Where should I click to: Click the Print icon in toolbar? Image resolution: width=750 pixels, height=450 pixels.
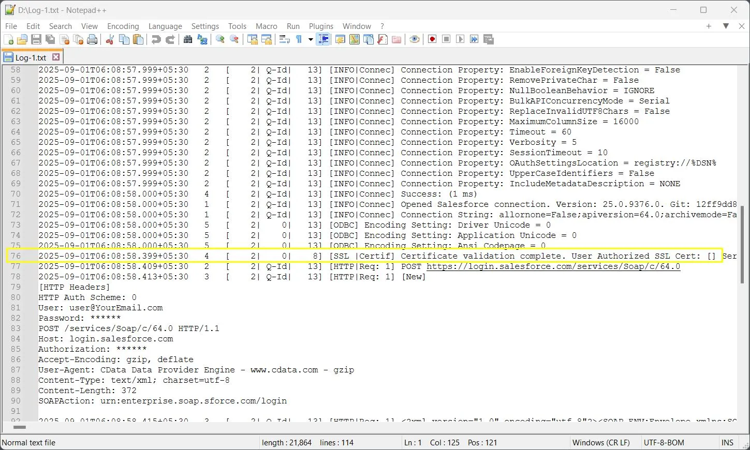[92, 40]
